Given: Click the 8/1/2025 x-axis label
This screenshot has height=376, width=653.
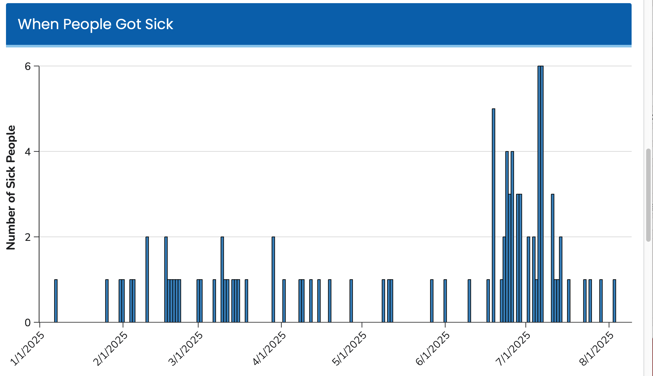Looking at the screenshot, I should click(x=596, y=349).
